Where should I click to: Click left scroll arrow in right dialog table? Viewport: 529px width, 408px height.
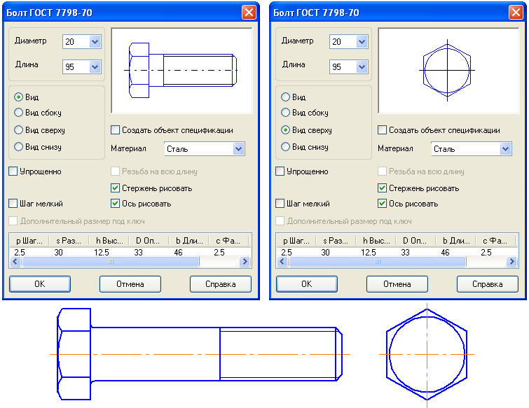[282, 262]
